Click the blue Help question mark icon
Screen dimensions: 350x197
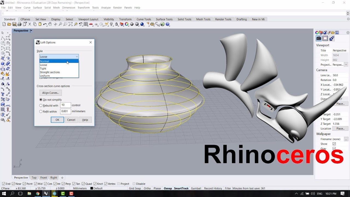pos(167,24)
